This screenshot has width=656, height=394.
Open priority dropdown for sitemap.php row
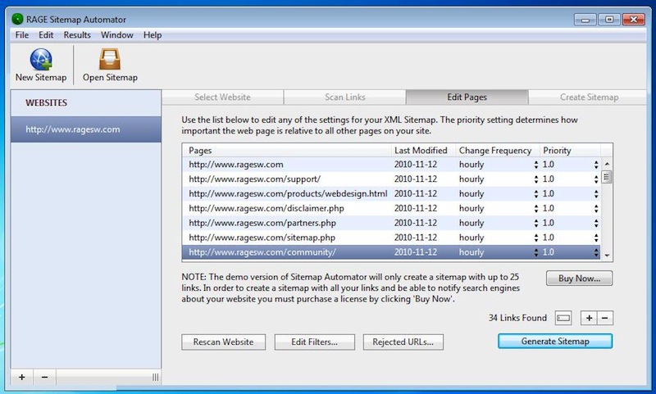click(596, 238)
